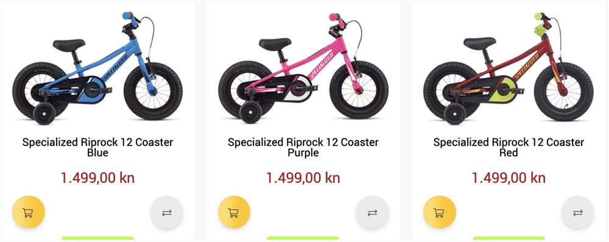Click green bar under the red bike card
Screen dimensions: 609x242
tap(509, 238)
